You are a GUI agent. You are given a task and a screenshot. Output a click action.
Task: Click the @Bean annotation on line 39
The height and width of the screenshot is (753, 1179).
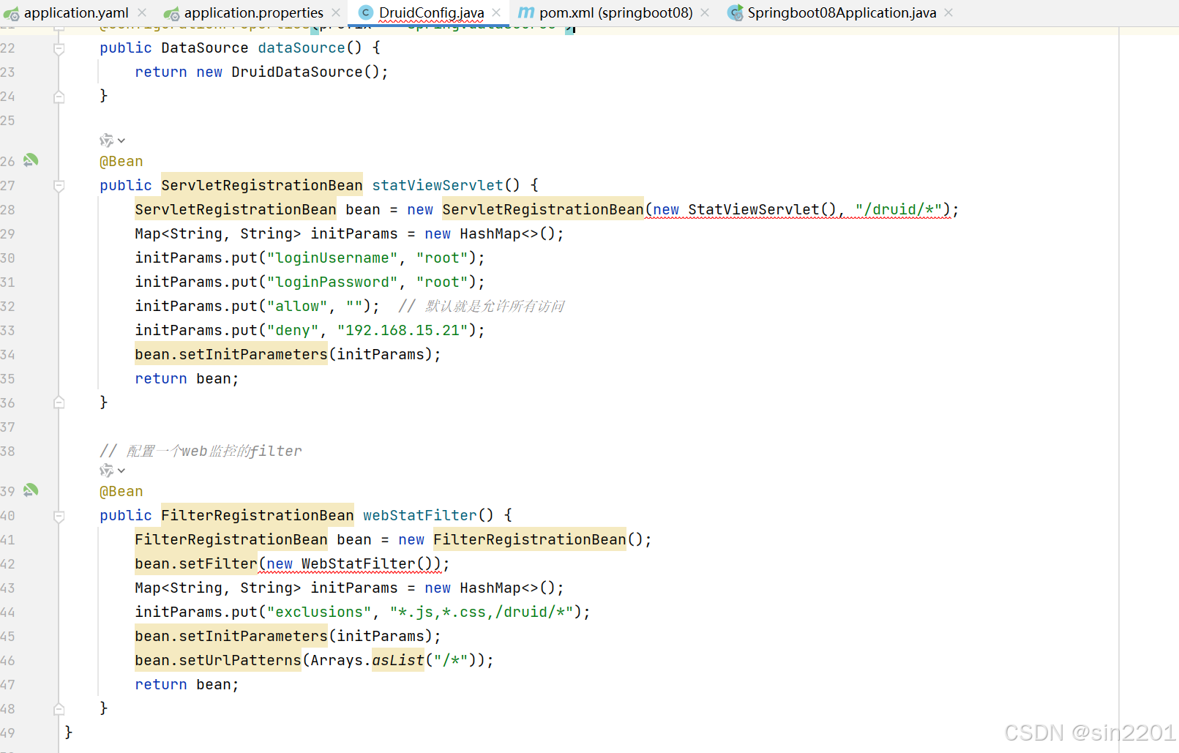click(121, 491)
